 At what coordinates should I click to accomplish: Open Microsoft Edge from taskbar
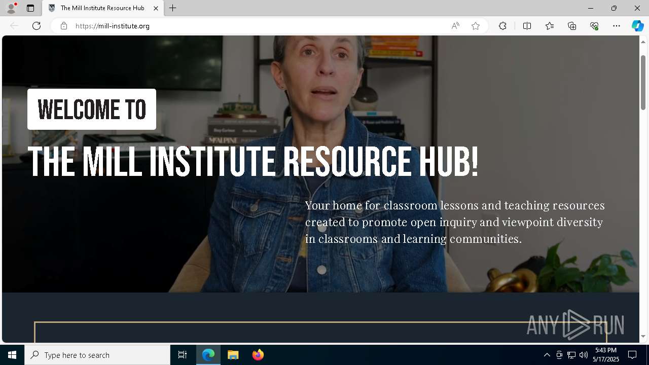click(x=208, y=355)
